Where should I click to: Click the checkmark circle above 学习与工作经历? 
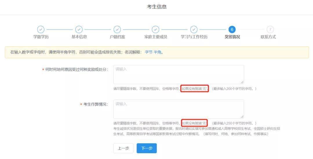pyautogui.click(x=194, y=30)
